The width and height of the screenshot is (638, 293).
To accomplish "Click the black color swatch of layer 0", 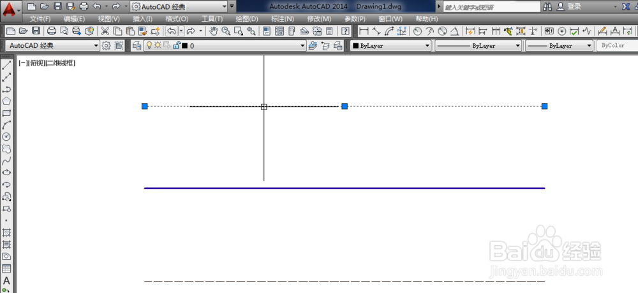I will coord(185,46).
